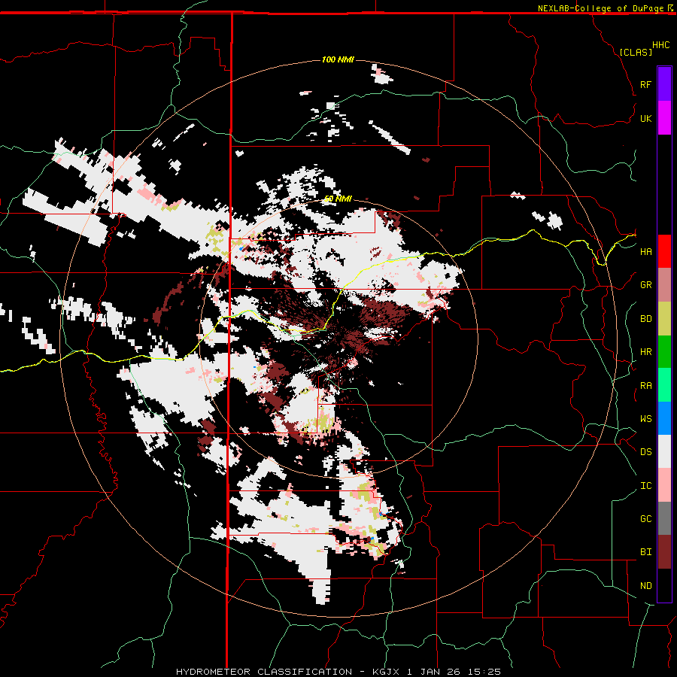The width and height of the screenshot is (677, 677).
Task: Click the NEXLAB-College of DuPage credit text
Action: coord(600,8)
